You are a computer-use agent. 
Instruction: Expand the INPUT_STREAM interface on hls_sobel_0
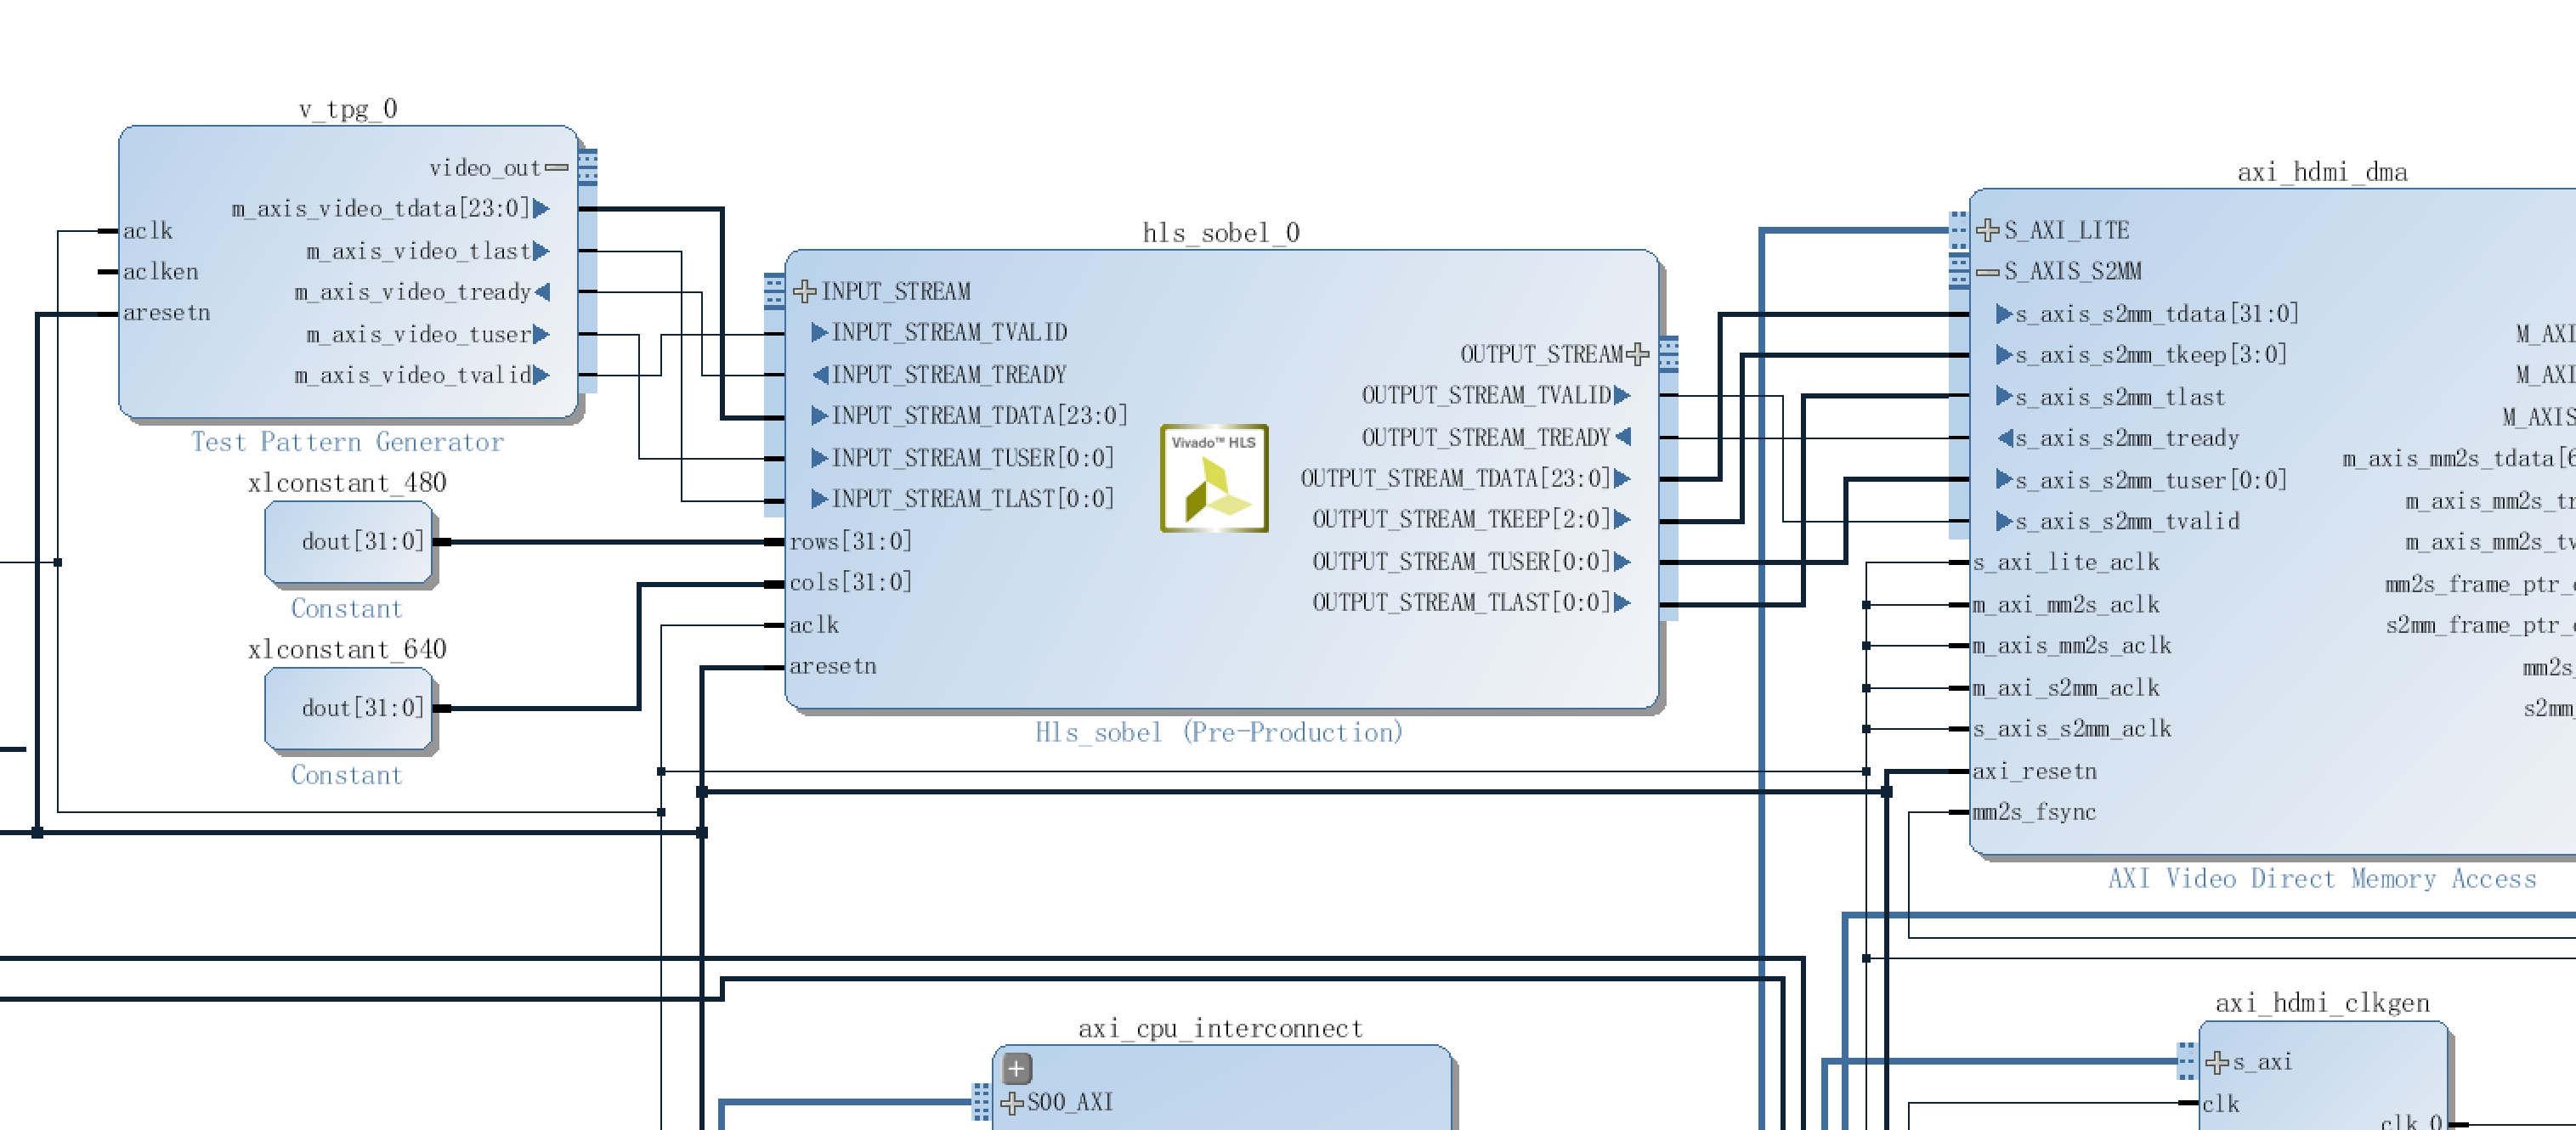pyautogui.click(x=804, y=291)
